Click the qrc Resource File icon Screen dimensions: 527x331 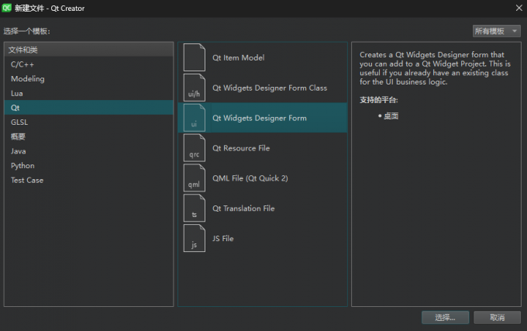pos(194,148)
